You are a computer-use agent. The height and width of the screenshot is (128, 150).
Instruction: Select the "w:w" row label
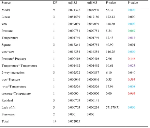click(x=5, y=24)
